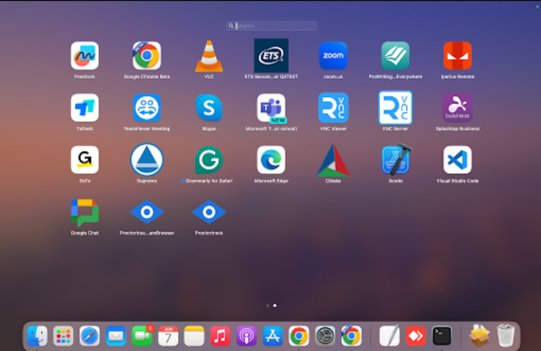Open Microsoft Teams (work or school)
The width and height of the screenshot is (541, 351).
271,108
